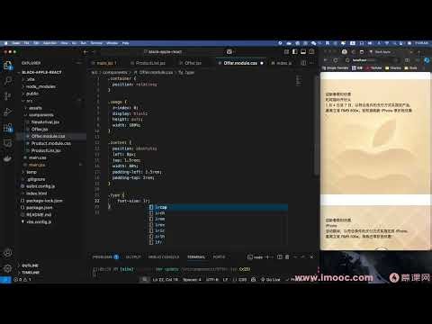This screenshot has width=432, height=324.
Task: Switch to the PROBLEMS panel tab
Action: click(105, 257)
